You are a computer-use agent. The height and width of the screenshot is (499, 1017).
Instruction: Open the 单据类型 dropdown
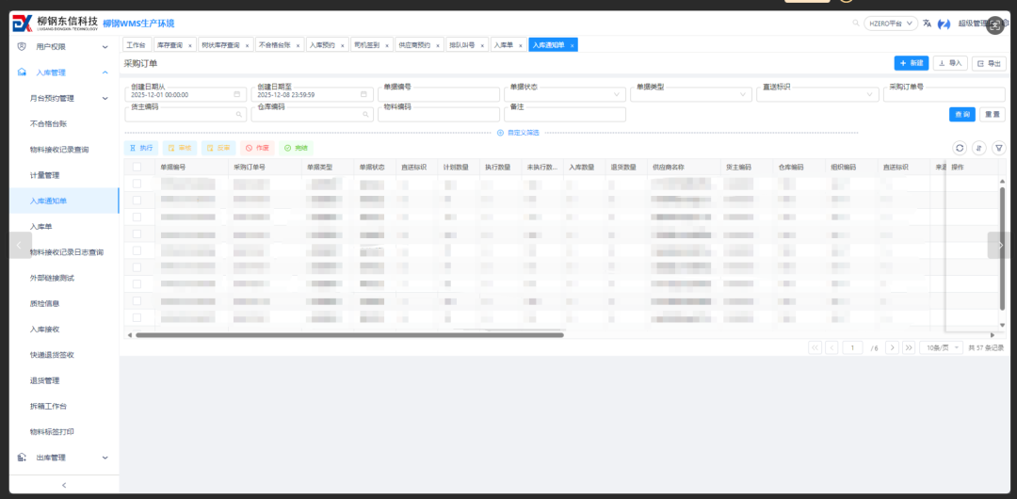(691, 94)
